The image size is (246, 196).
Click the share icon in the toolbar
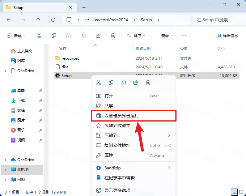tap(98, 36)
